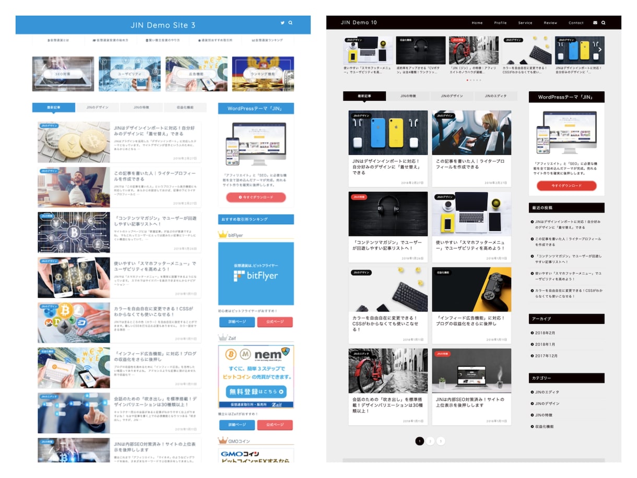Select JINの特徴 tab in JIN Demo 10

(408, 96)
